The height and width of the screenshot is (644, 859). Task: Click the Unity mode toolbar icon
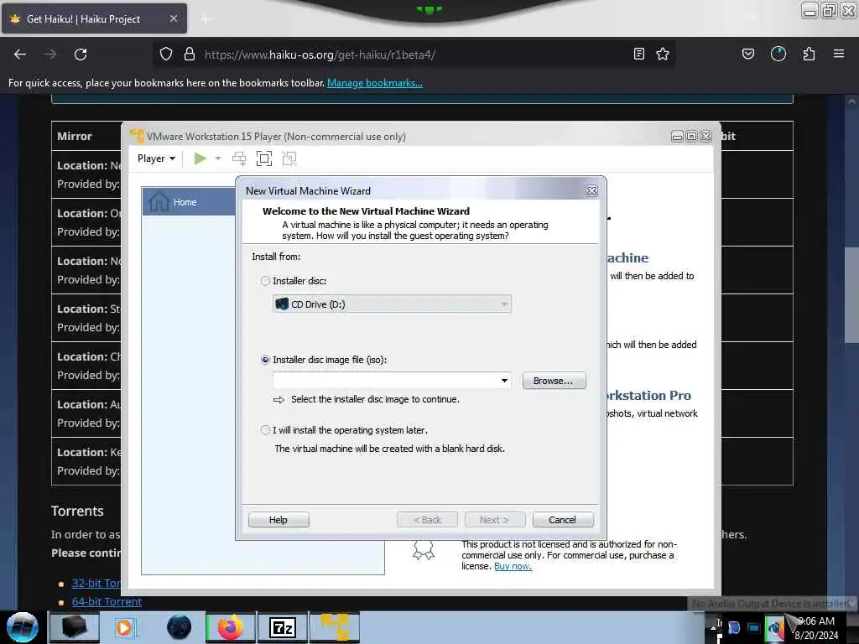coord(289,158)
